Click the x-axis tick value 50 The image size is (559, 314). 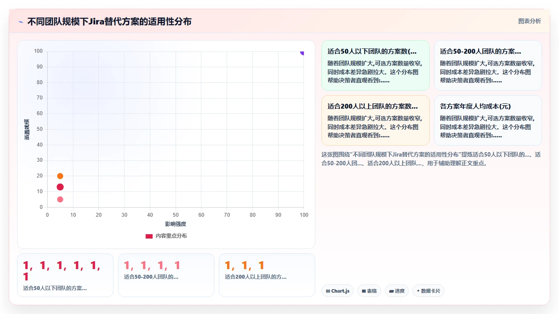coord(176,215)
